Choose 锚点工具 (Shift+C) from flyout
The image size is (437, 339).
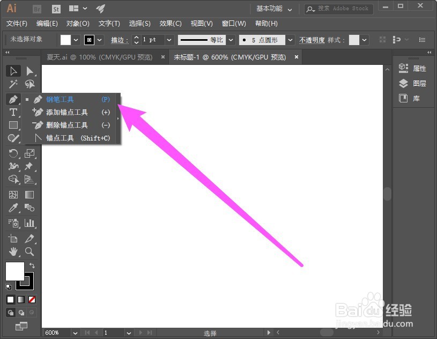coord(71,138)
